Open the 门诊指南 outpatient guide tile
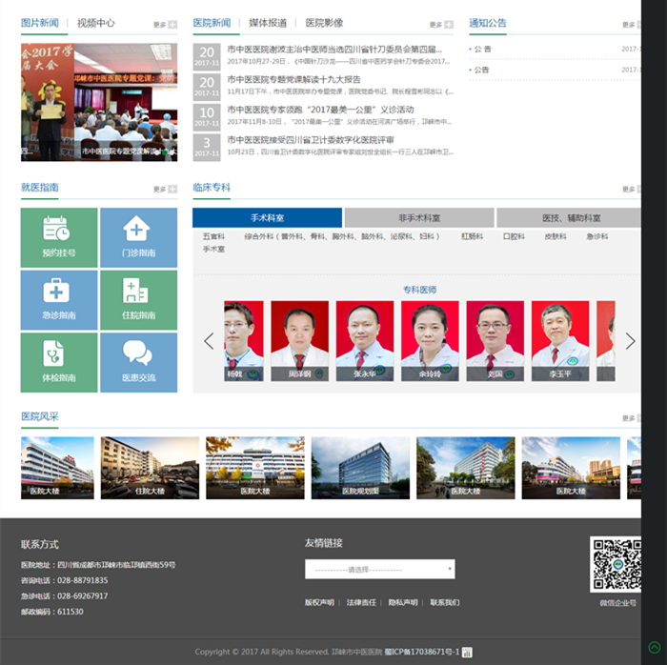Viewport: 667px width, 665px height. tap(138, 238)
